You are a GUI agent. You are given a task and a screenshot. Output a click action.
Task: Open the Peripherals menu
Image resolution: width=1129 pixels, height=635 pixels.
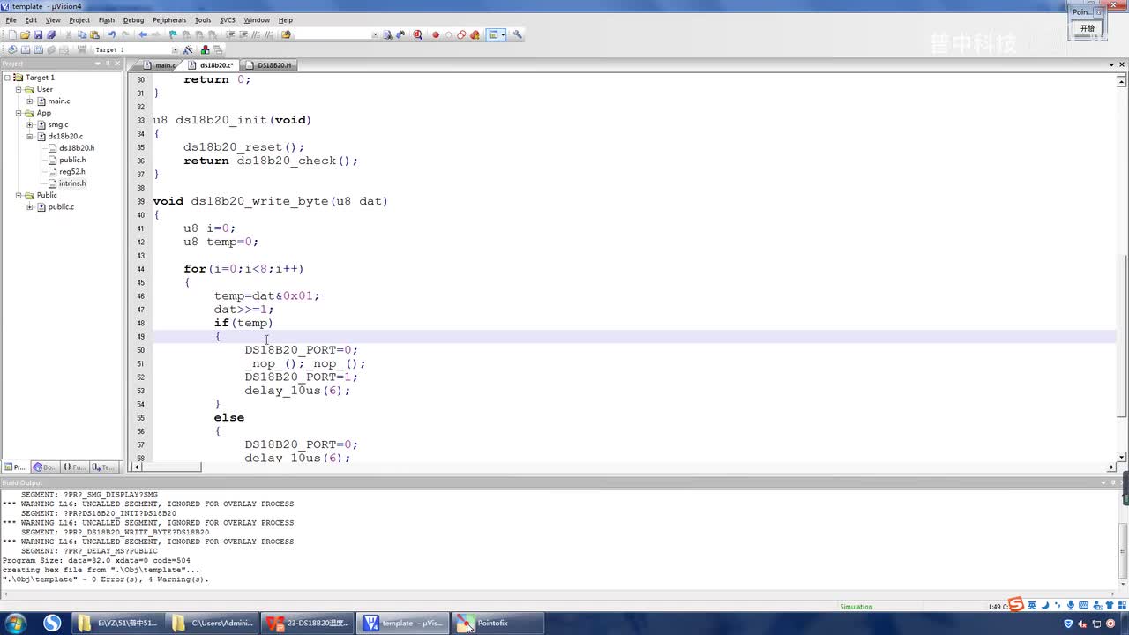(169, 19)
